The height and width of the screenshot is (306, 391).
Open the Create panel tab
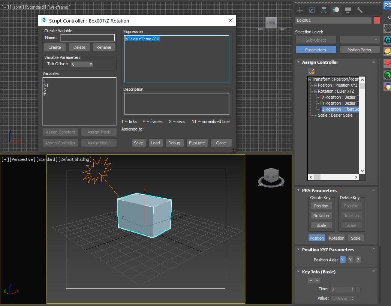(x=300, y=10)
